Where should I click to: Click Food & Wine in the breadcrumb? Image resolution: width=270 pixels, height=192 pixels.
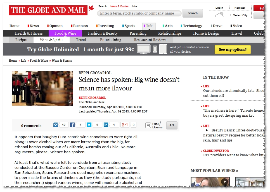click(39, 61)
